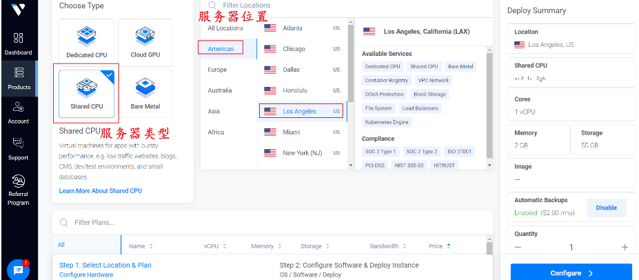This screenshot has height=280, width=639.
Task: Open the Account sidebar icon
Action: click(18, 112)
